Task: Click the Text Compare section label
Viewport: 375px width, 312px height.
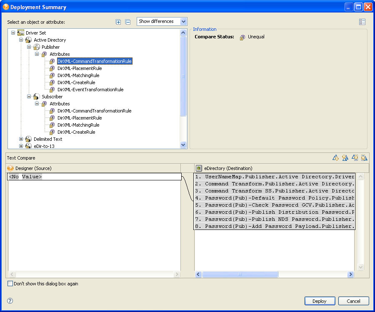Action: tap(21, 158)
